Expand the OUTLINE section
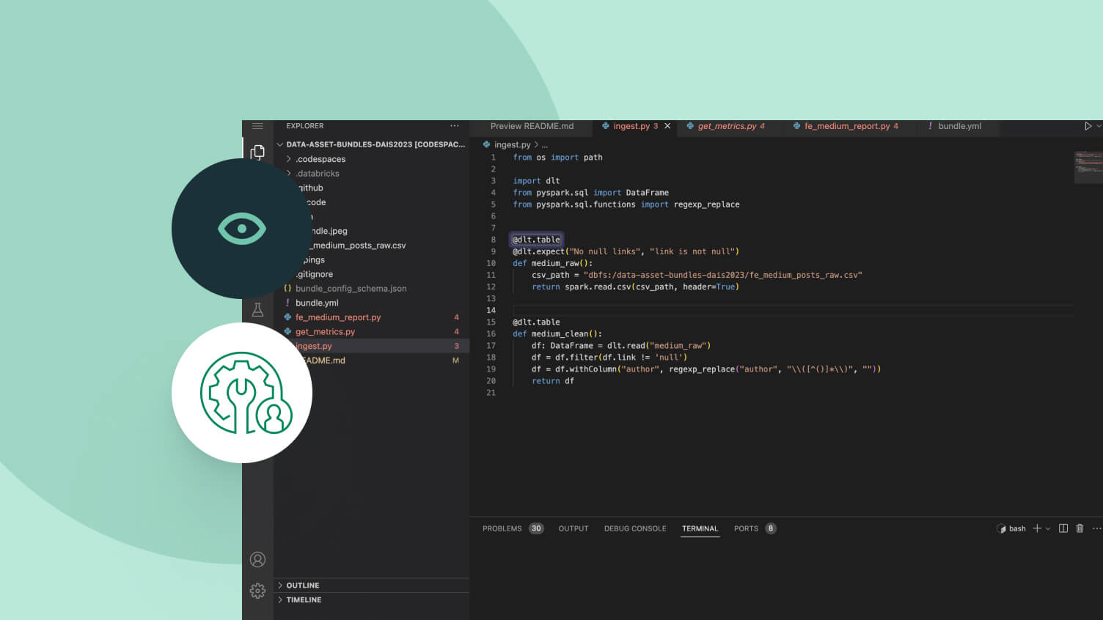Image resolution: width=1103 pixels, height=620 pixels. (303, 586)
